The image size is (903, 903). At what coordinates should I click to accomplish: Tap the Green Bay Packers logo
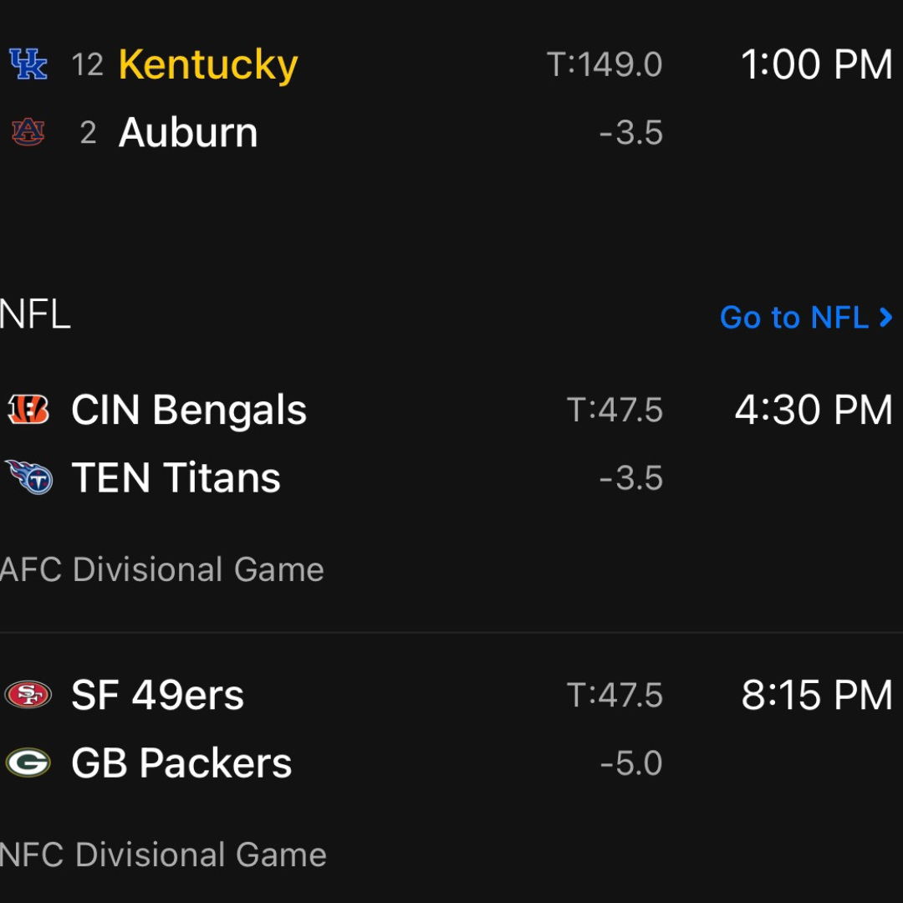click(x=28, y=763)
